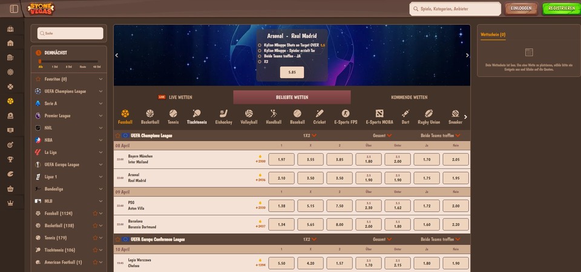Switch to the Kommende Wetten tab
This screenshot has width=581, height=272.
410,97
